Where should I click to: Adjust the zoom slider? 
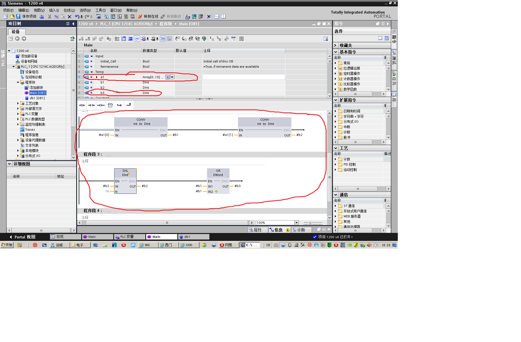click(311, 223)
